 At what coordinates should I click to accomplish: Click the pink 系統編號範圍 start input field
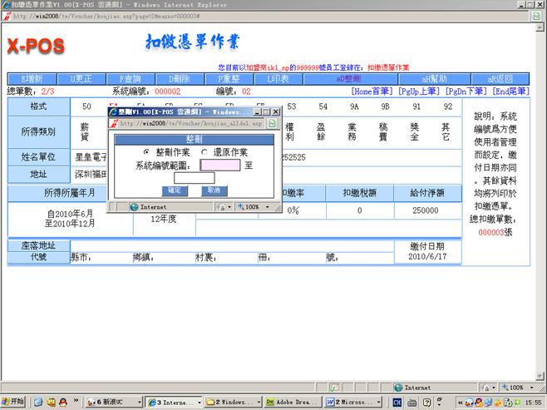[220, 165]
